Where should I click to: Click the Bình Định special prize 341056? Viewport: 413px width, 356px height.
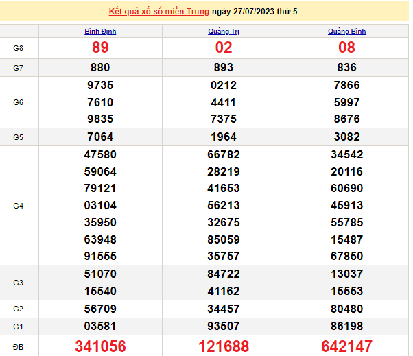pyautogui.click(x=100, y=346)
